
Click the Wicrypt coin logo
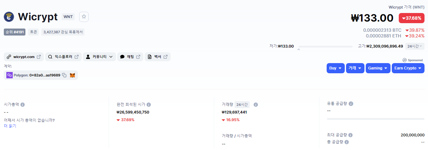click(x=9, y=17)
